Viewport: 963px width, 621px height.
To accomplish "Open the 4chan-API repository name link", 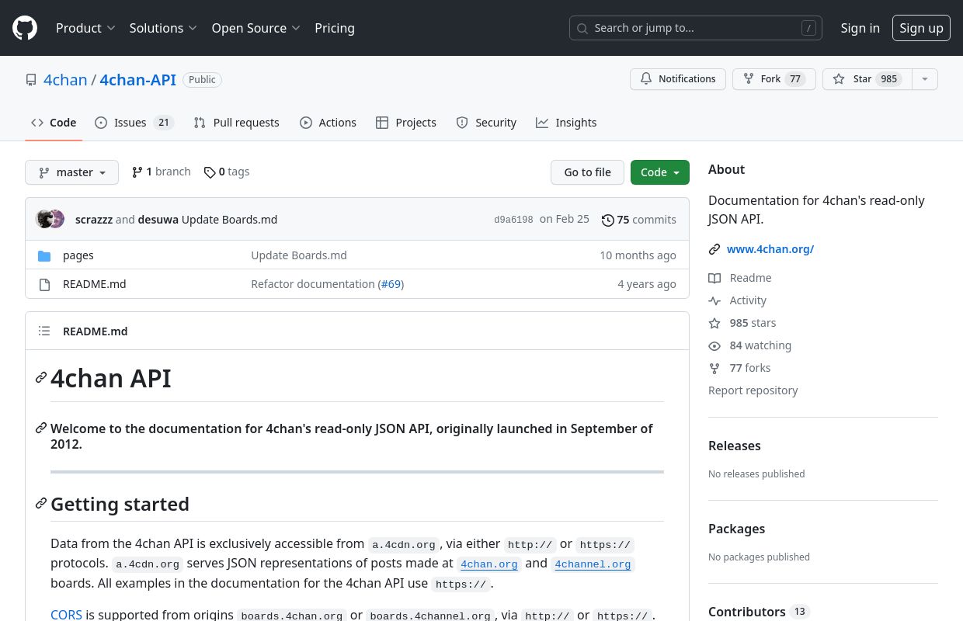I will [x=138, y=80].
